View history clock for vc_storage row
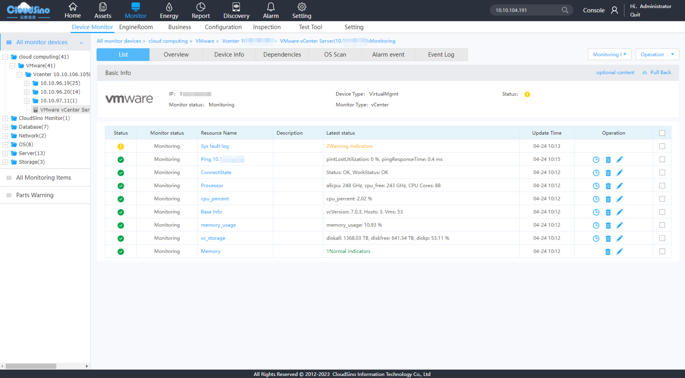 click(596, 238)
